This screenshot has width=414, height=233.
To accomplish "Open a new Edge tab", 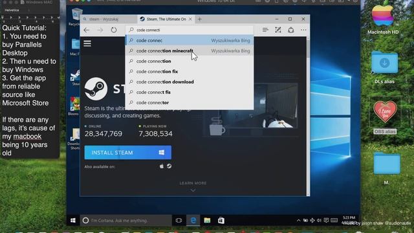I will click(200, 19).
